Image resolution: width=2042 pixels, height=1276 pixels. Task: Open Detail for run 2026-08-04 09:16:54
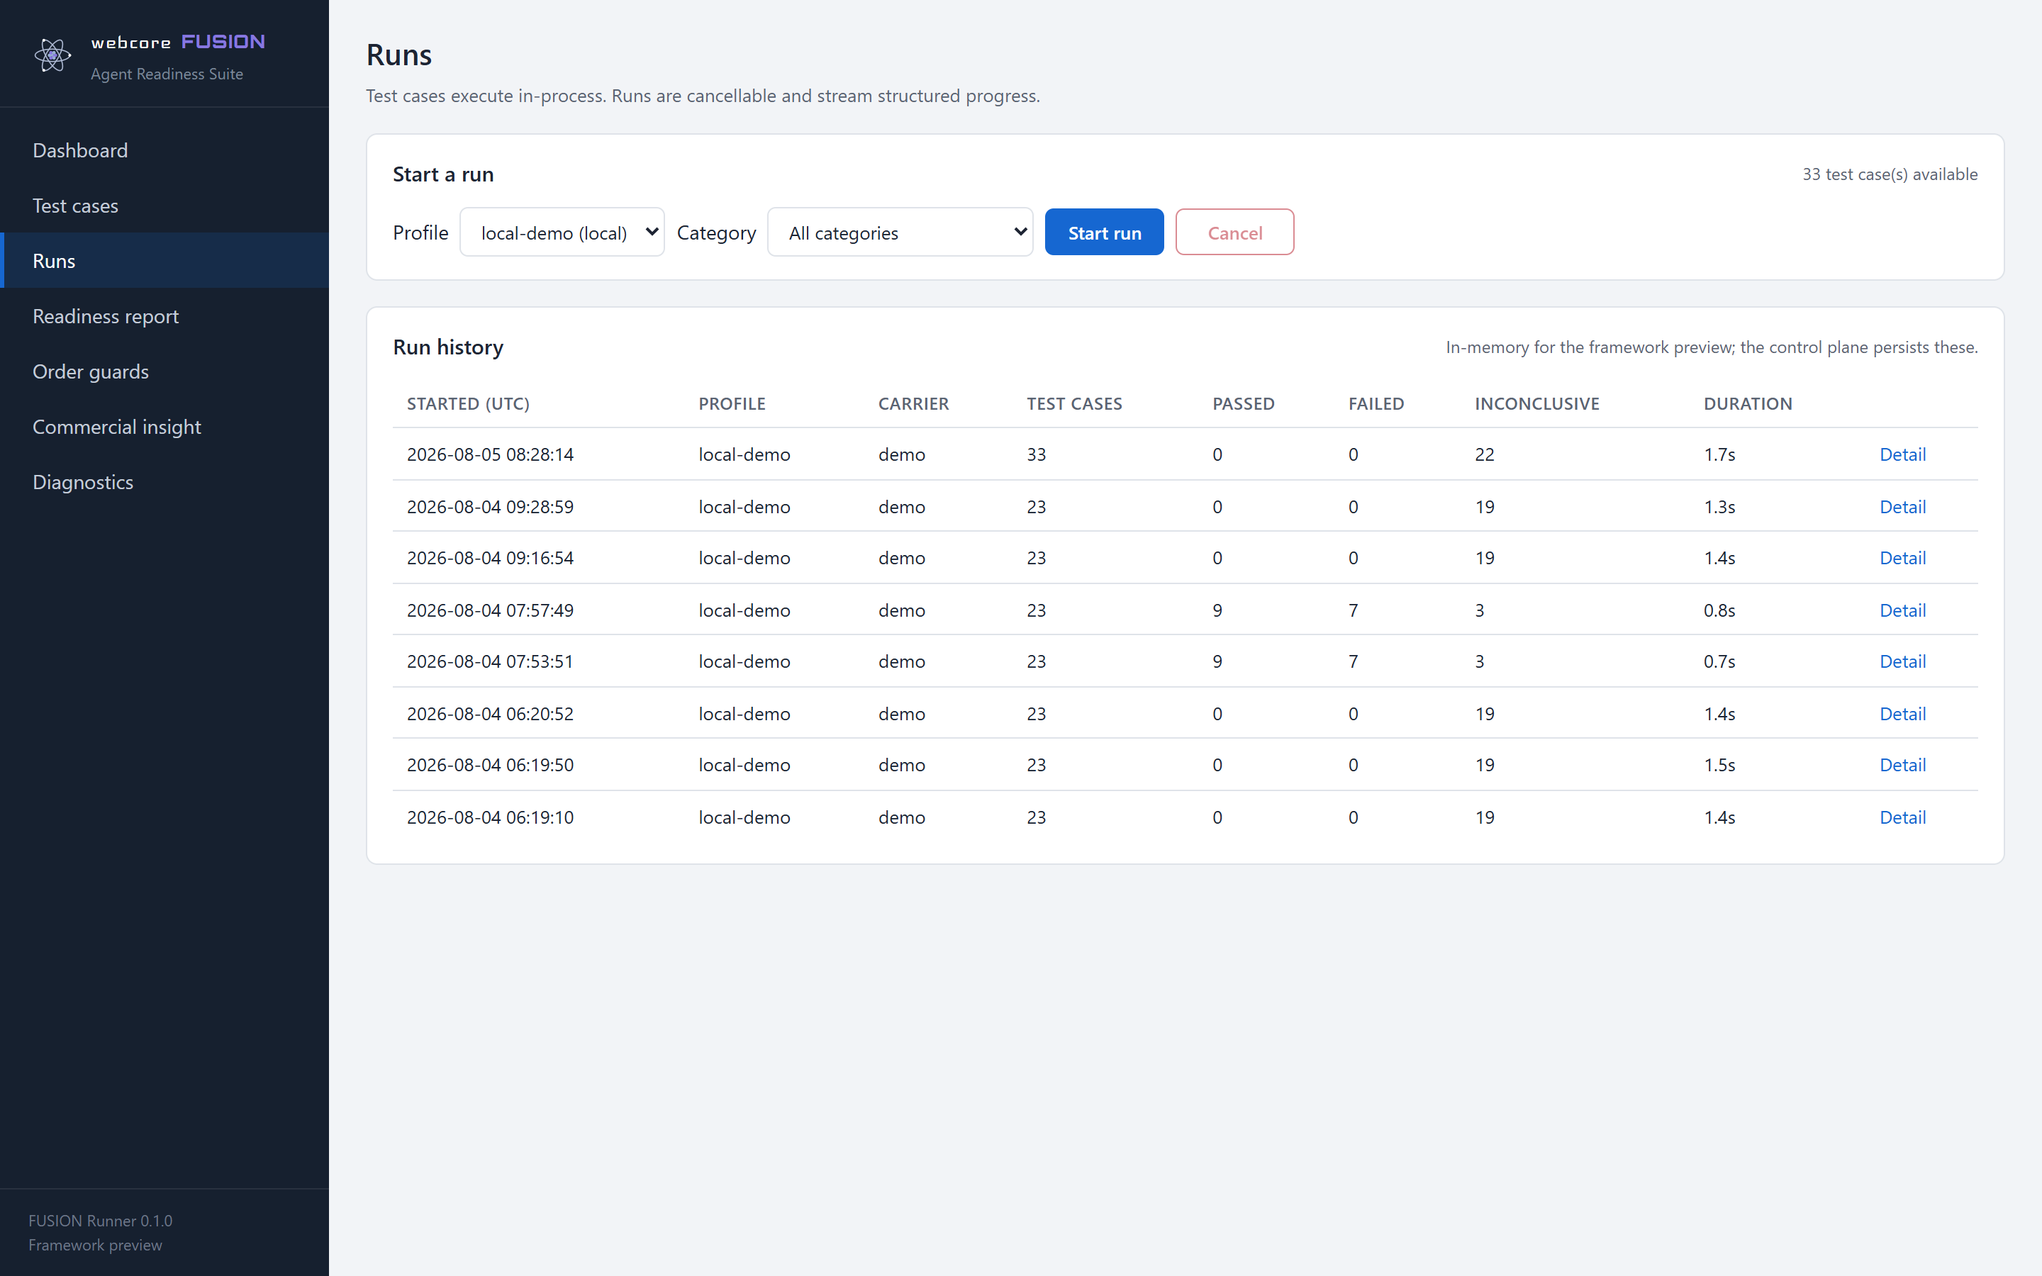click(1902, 558)
